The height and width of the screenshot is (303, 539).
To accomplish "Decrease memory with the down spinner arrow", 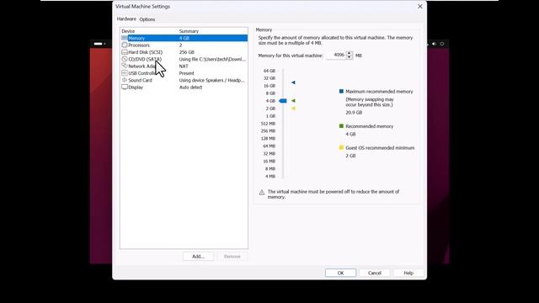I will [350, 57].
